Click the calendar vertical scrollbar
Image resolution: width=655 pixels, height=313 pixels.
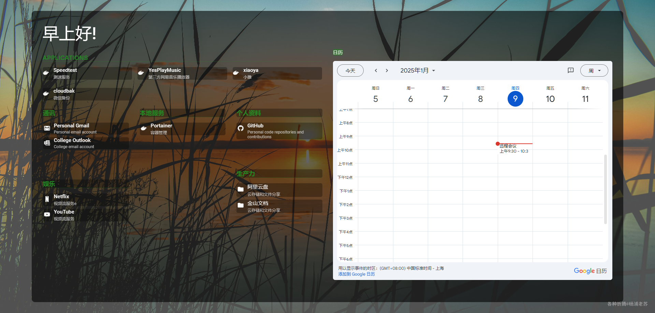[606, 189]
